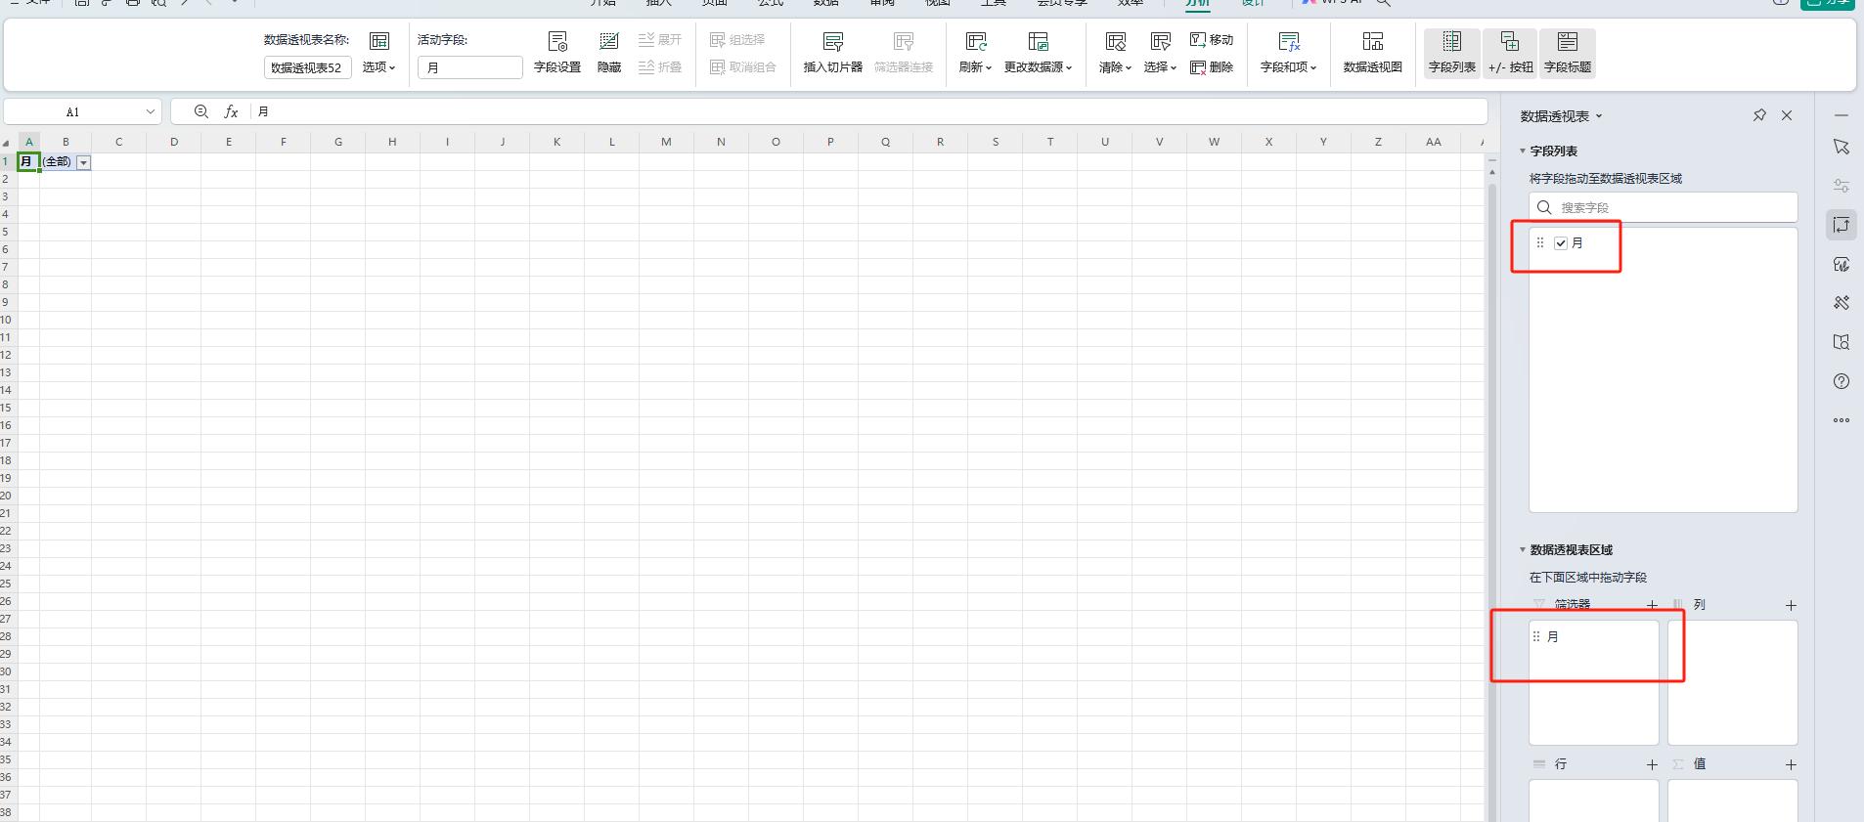Select column header K
1864x822 pixels.
[x=557, y=142]
